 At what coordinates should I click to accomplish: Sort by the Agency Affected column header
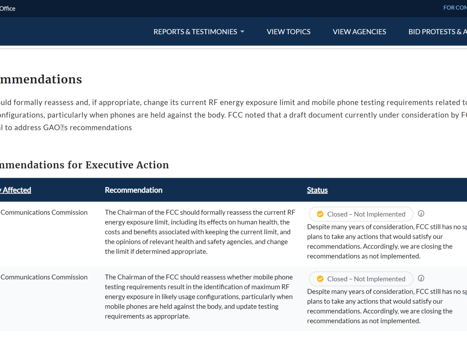point(16,190)
